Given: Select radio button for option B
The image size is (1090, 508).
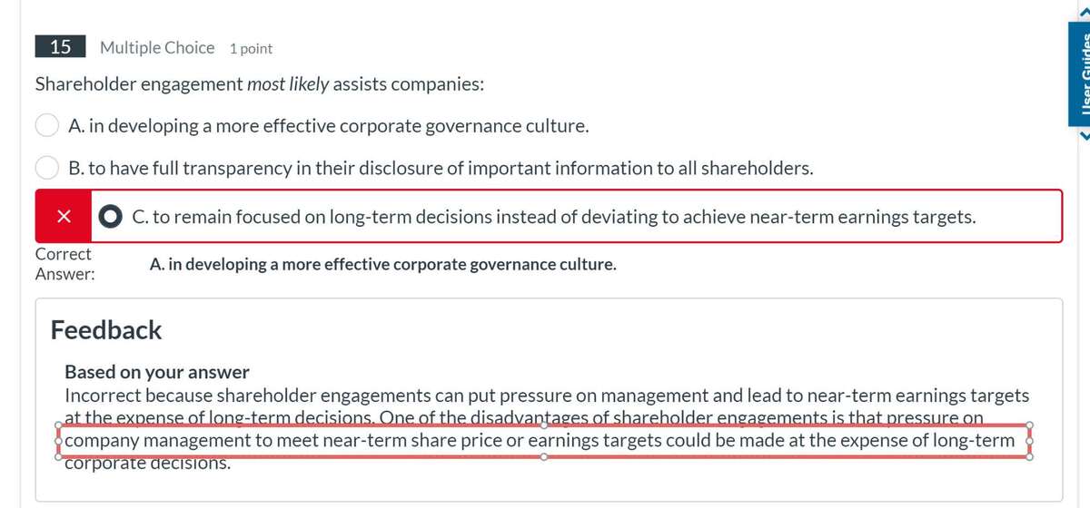Looking at the screenshot, I should (48, 168).
